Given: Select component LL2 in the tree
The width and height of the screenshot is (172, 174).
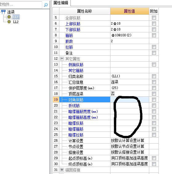Looking at the screenshot, I should pos(16,22).
